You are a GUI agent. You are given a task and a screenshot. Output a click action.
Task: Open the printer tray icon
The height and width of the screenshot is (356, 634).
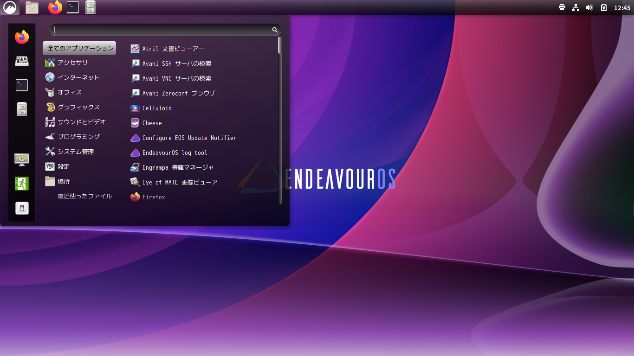(562, 7)
